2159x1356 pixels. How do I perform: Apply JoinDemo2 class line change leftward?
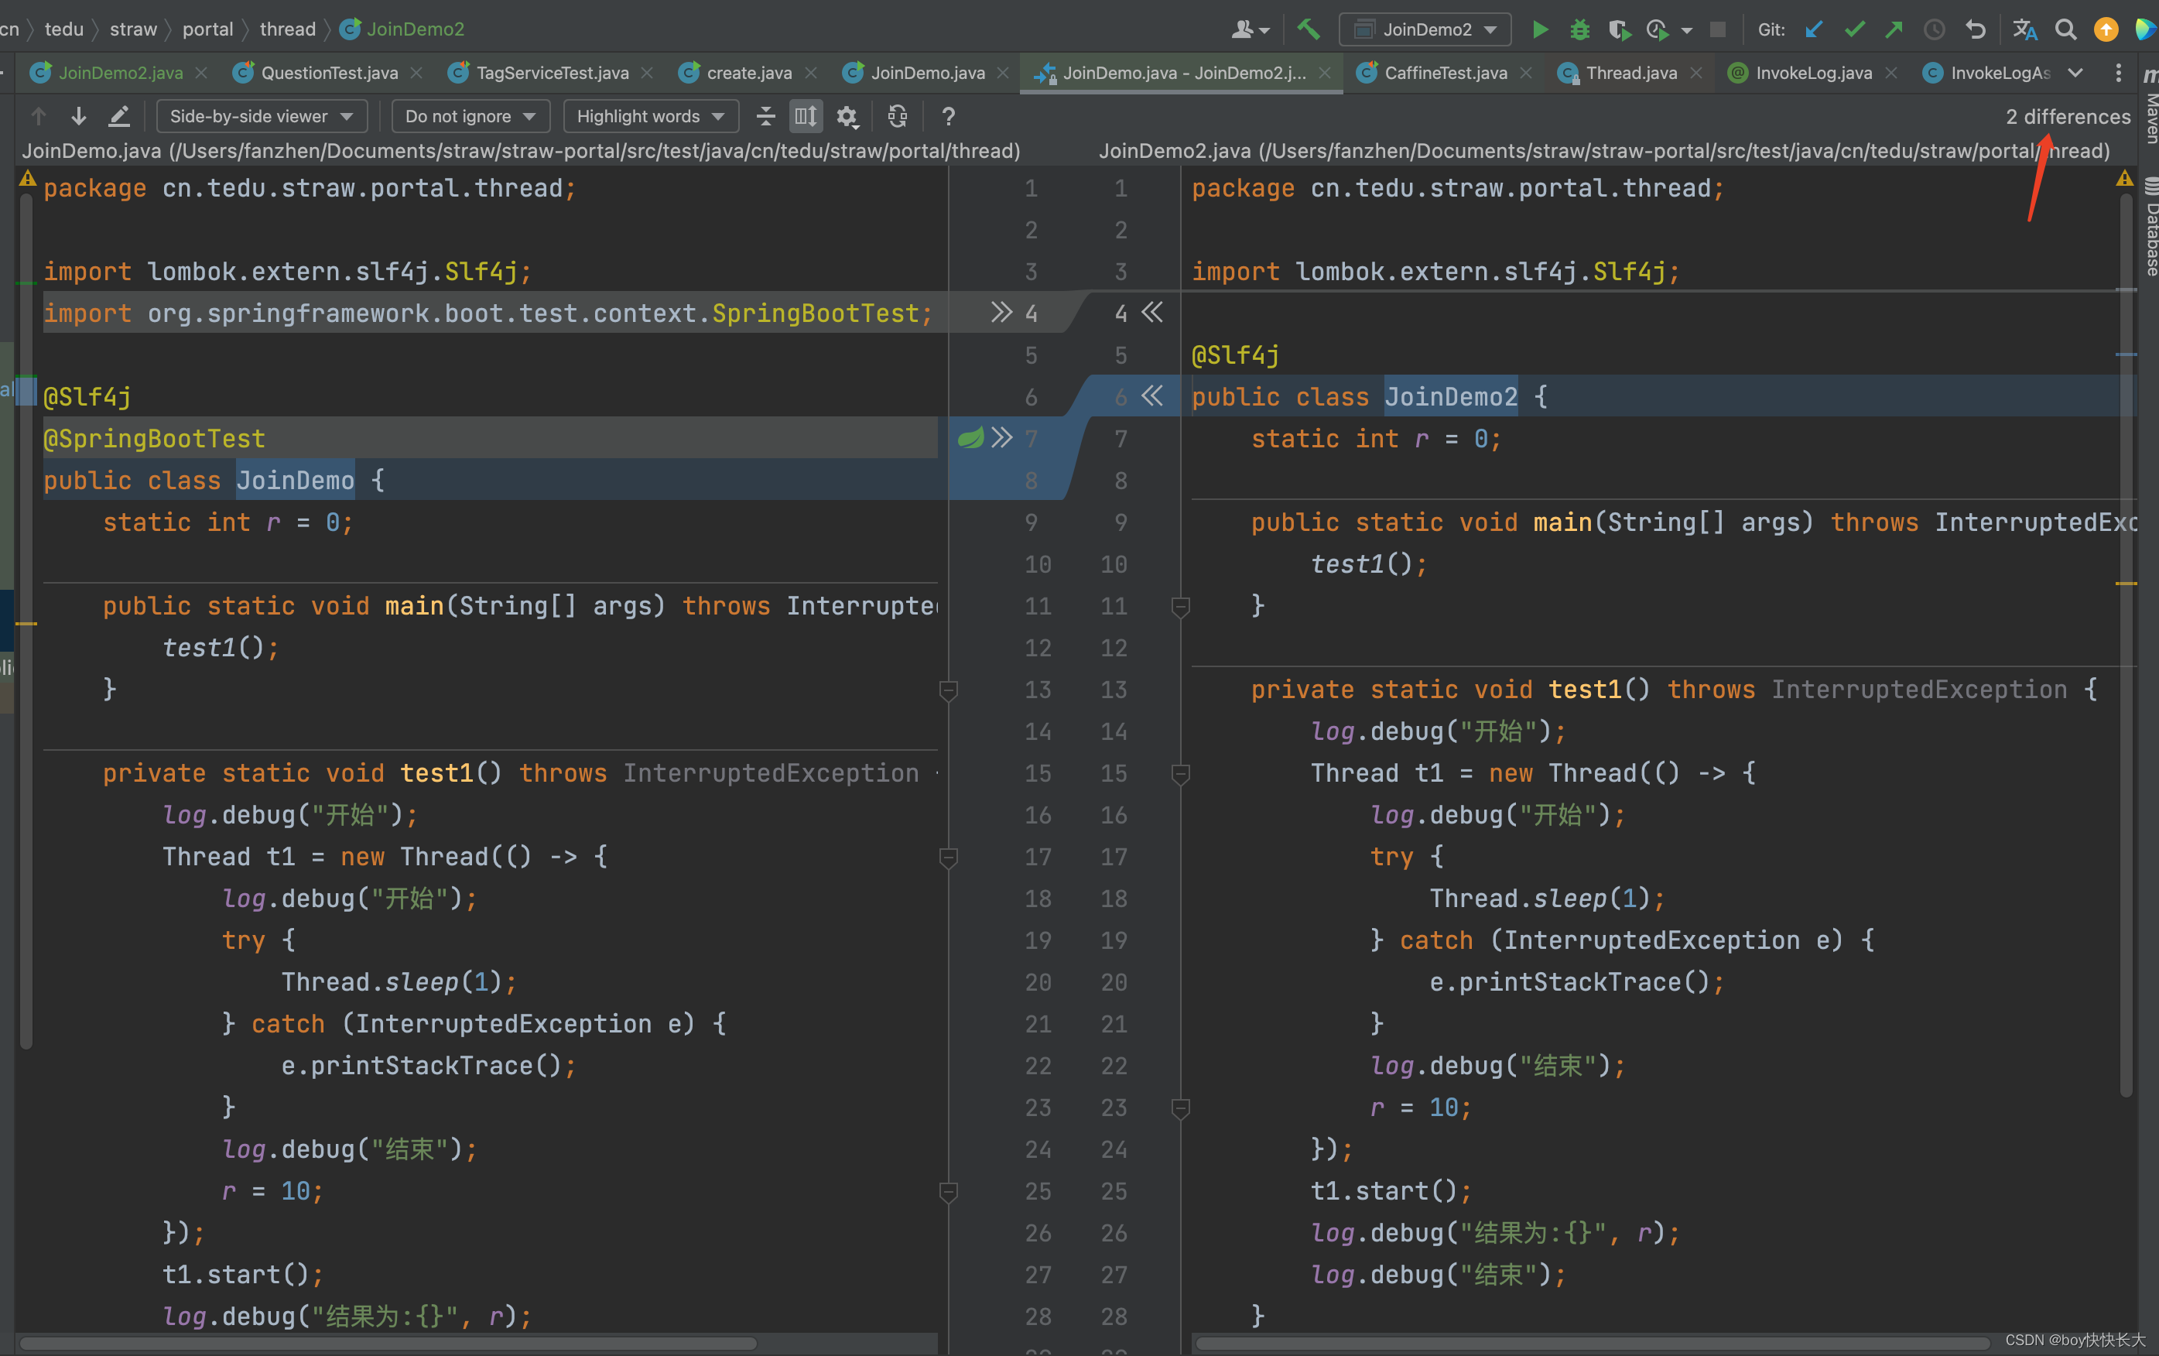click(x=1152, y=395)
